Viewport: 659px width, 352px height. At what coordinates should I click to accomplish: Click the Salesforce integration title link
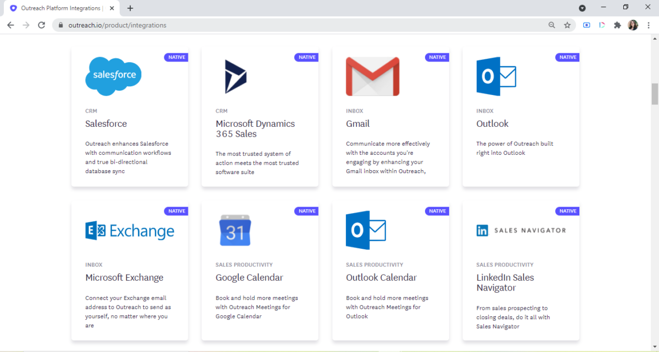coord(106,124)
